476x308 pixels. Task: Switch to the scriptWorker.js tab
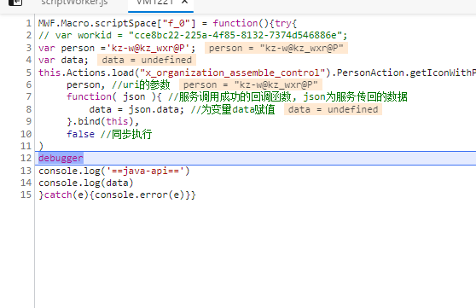click(x=74, y=3)
